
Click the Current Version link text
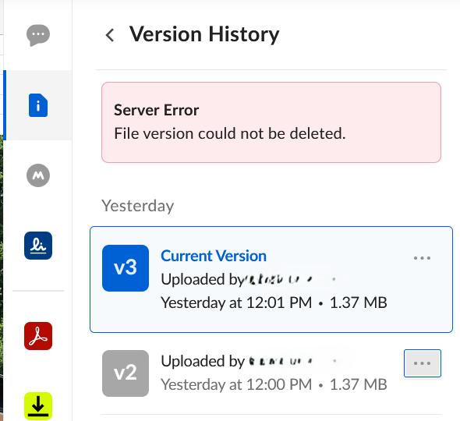[x=214, y=256]
